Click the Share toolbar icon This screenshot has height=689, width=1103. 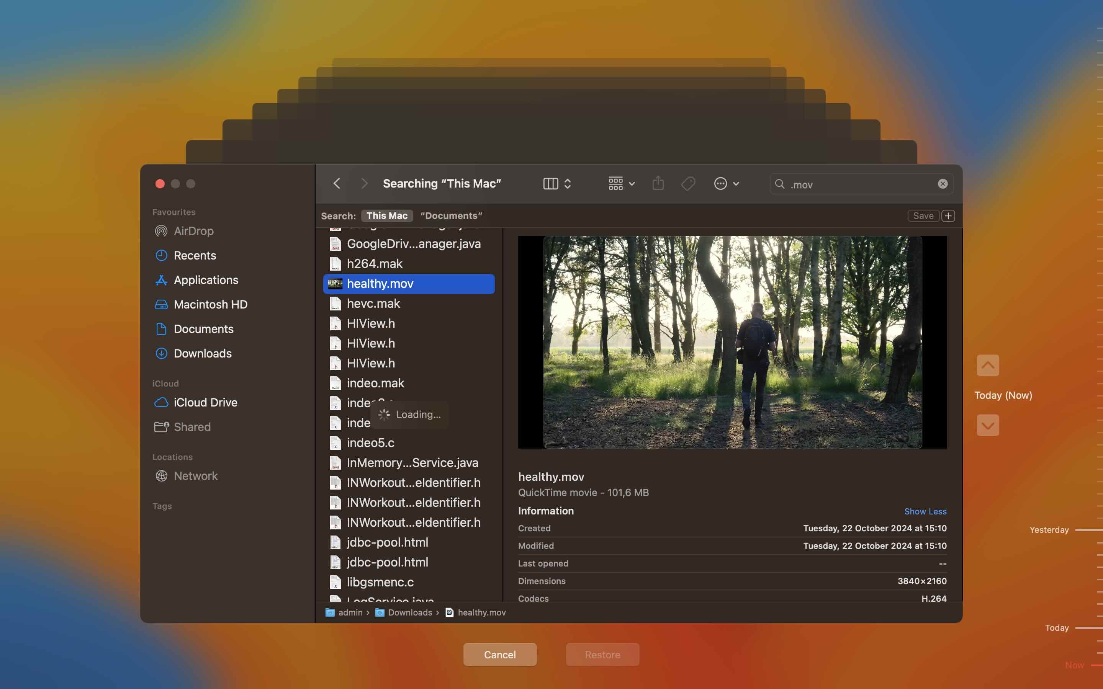click(x=658, y=183)
